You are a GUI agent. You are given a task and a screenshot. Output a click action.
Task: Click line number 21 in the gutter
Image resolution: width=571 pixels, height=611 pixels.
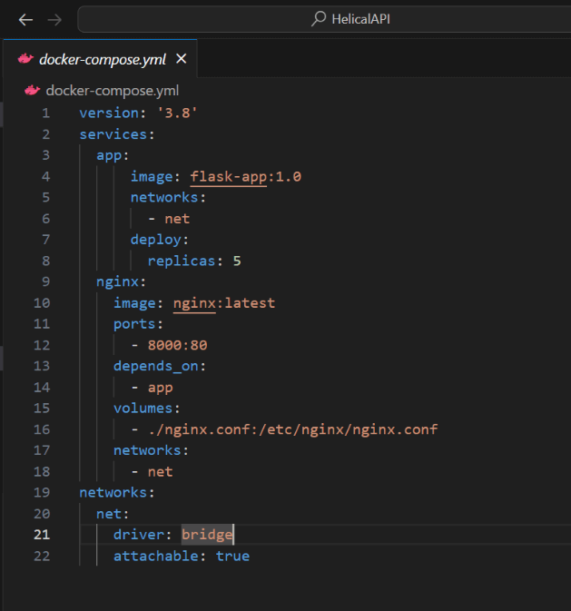pyautogui.click(x=42, y=534)
